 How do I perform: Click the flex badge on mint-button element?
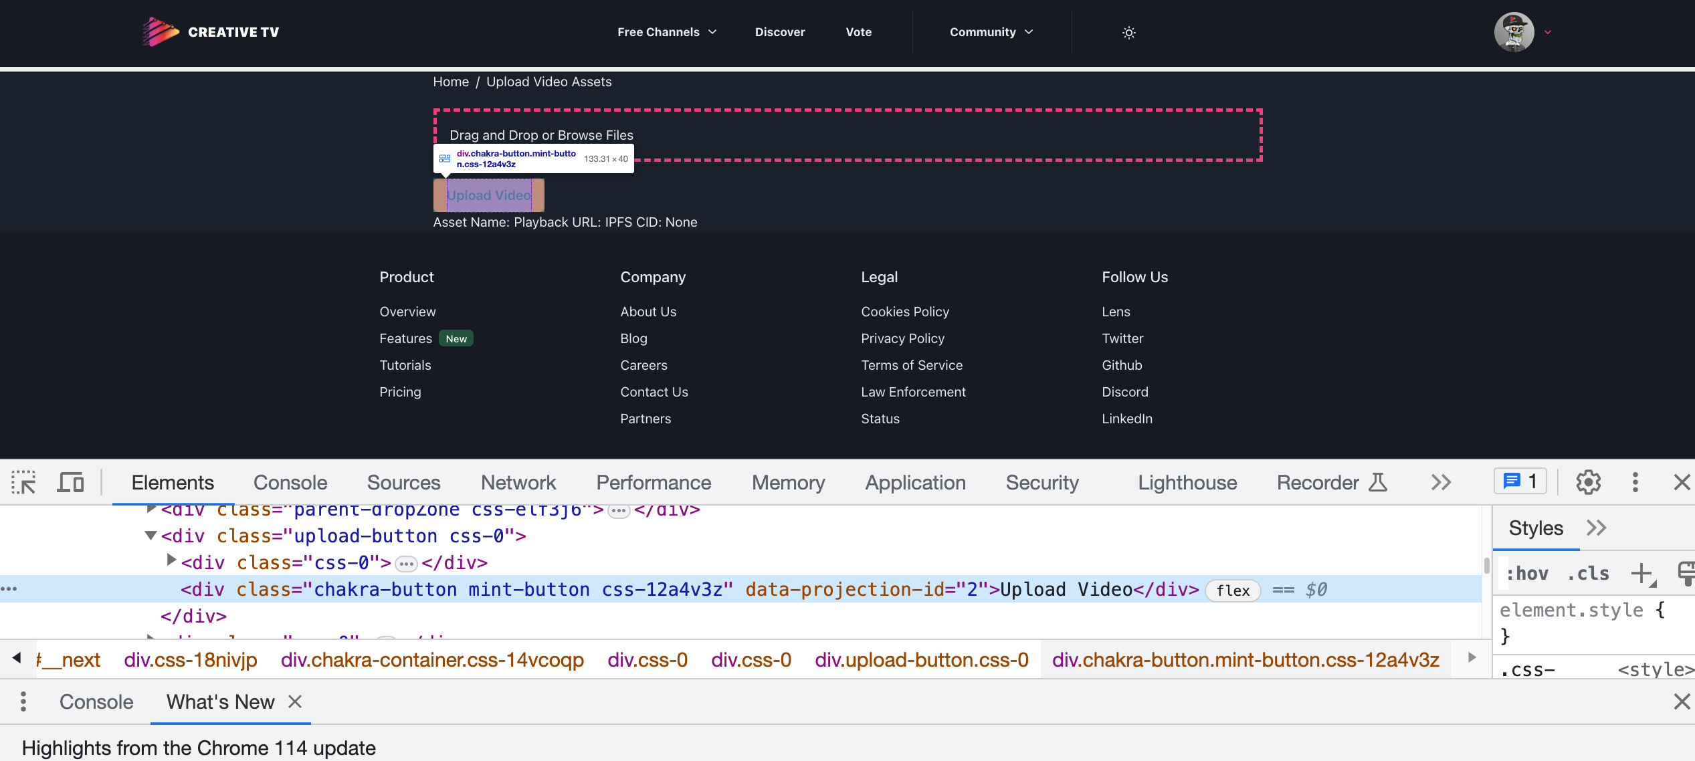point(1233,590)
